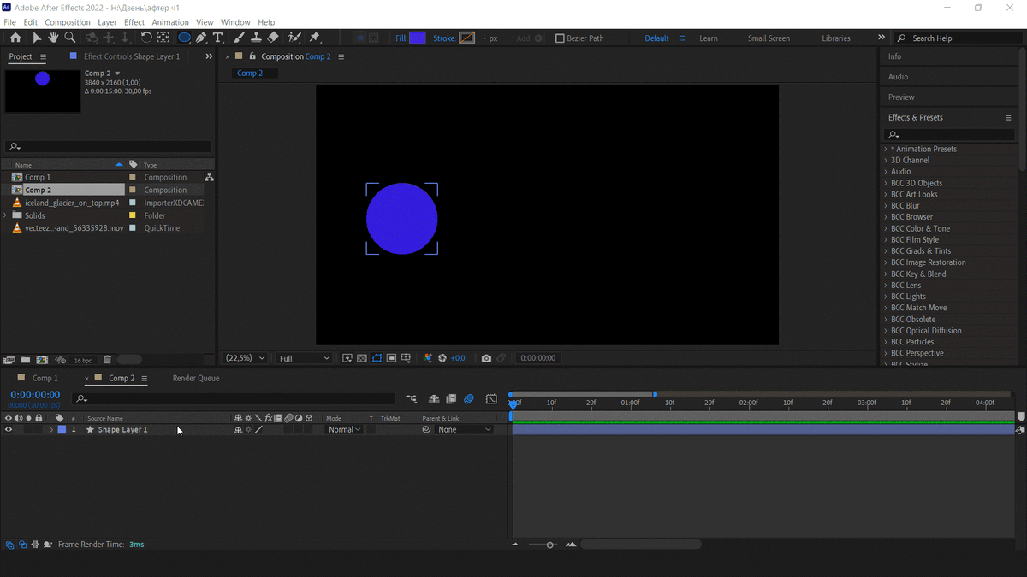
Task: Toggle the Bezier Path checkbox
Action: point(560,38)
